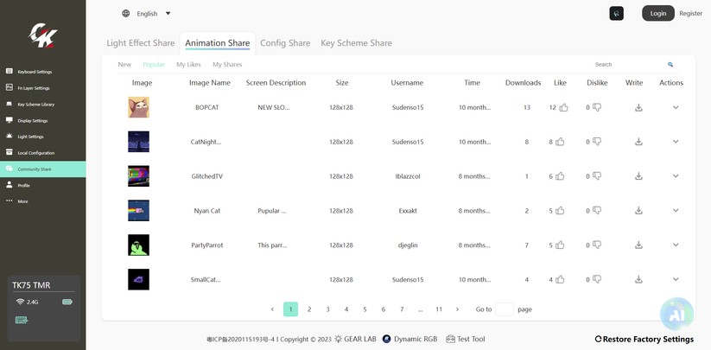Open Fn Layer Settings in sidebar
Viewport: 711px width, 350px height.
pos(42,88)
